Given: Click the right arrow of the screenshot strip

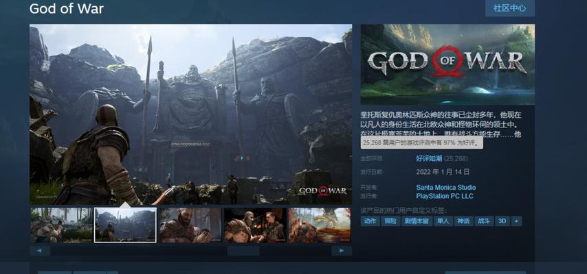Looking at the screenshot, I should 342,251.
